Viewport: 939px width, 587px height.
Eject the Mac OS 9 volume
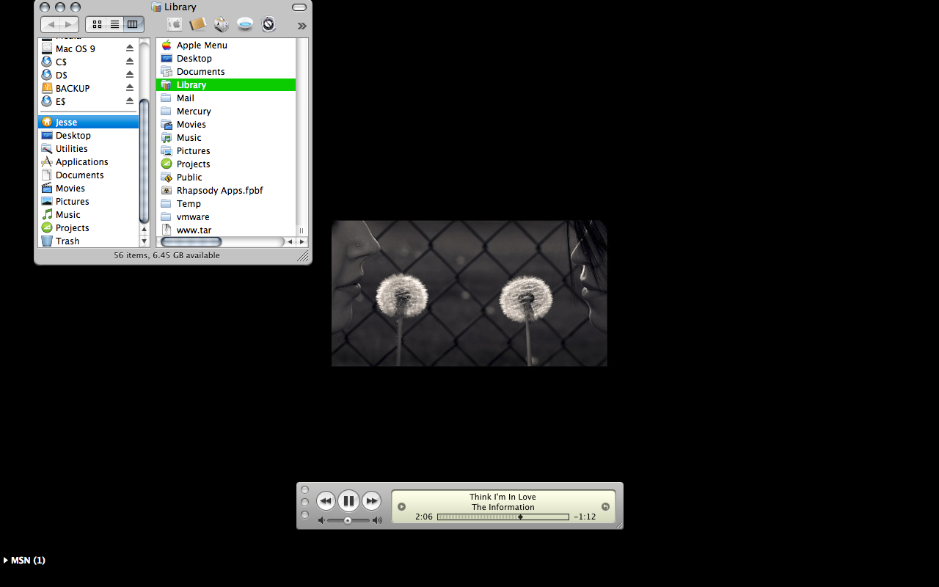[x=130, y=48]
